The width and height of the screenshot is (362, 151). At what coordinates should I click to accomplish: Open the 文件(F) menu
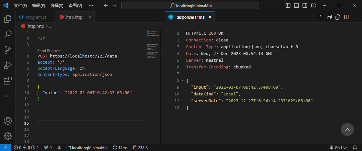[20, 5]
